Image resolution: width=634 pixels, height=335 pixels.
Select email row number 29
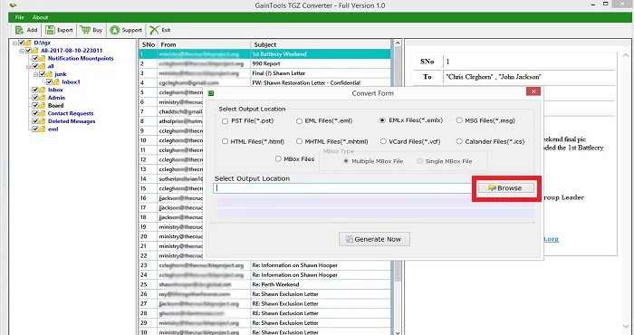pyautogui.click(x=265, y=323)
